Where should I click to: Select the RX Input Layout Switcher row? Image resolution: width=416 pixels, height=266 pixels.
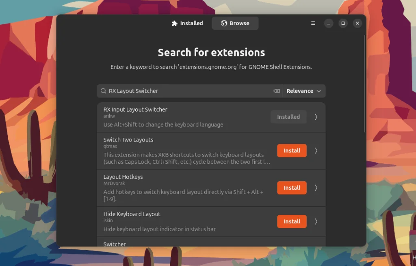183,117
